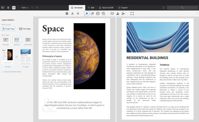Switch to the Scan & OCR tab
Image resolution: width=199 pixels, height=122 pixels.
106,8
